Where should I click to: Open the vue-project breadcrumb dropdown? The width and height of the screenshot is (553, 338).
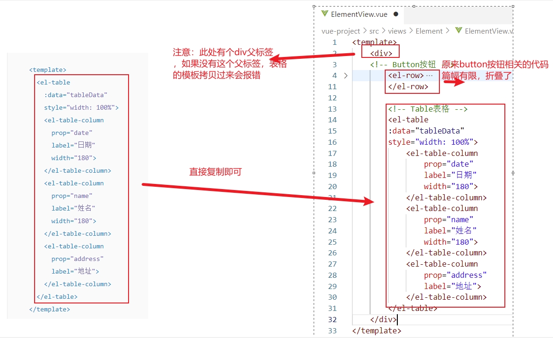click(x=340, y=31)
